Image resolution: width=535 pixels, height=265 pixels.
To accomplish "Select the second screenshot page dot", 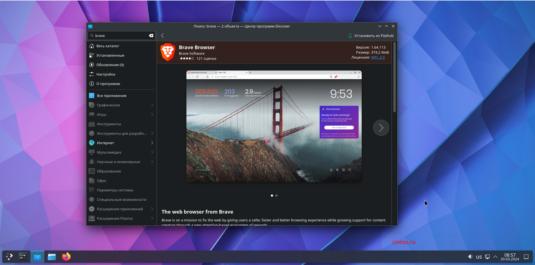I will tap(276, 196).
